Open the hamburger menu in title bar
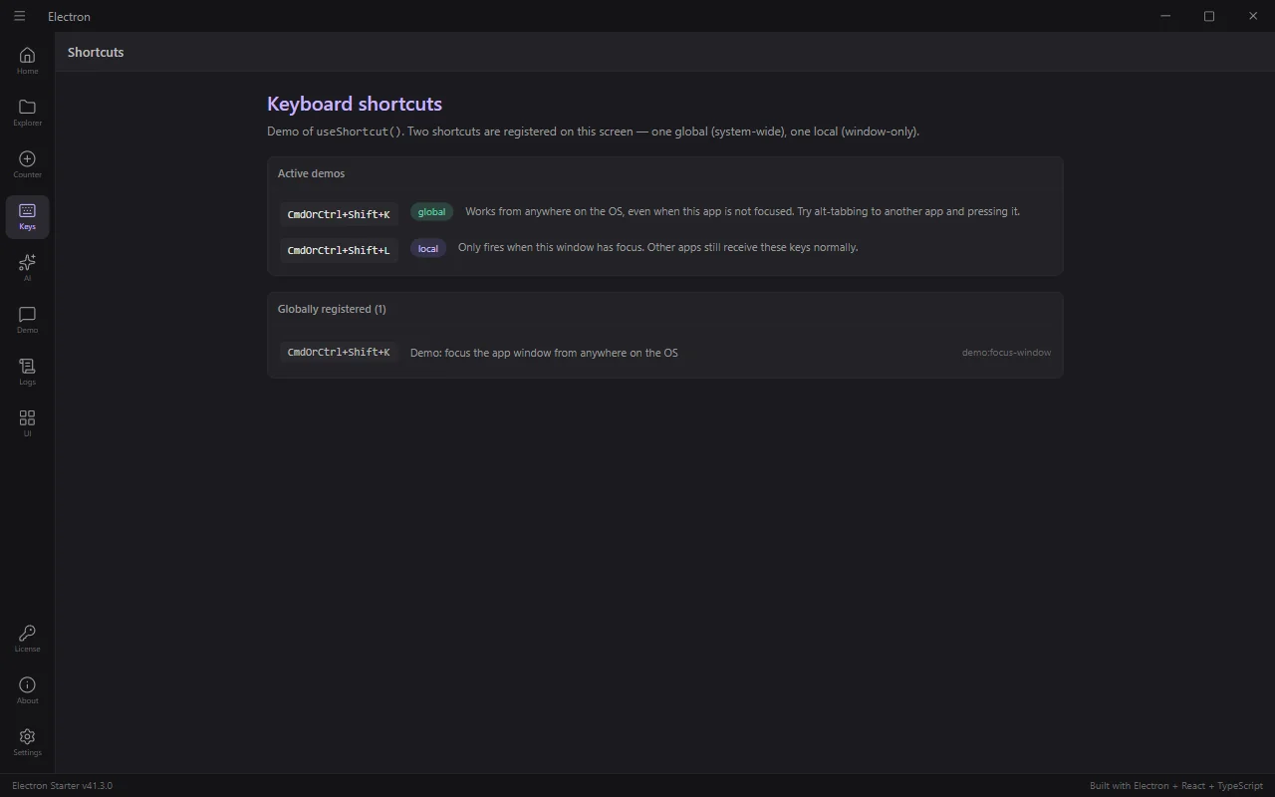This screenshot has width=1275, height=797. pos(19,16)
